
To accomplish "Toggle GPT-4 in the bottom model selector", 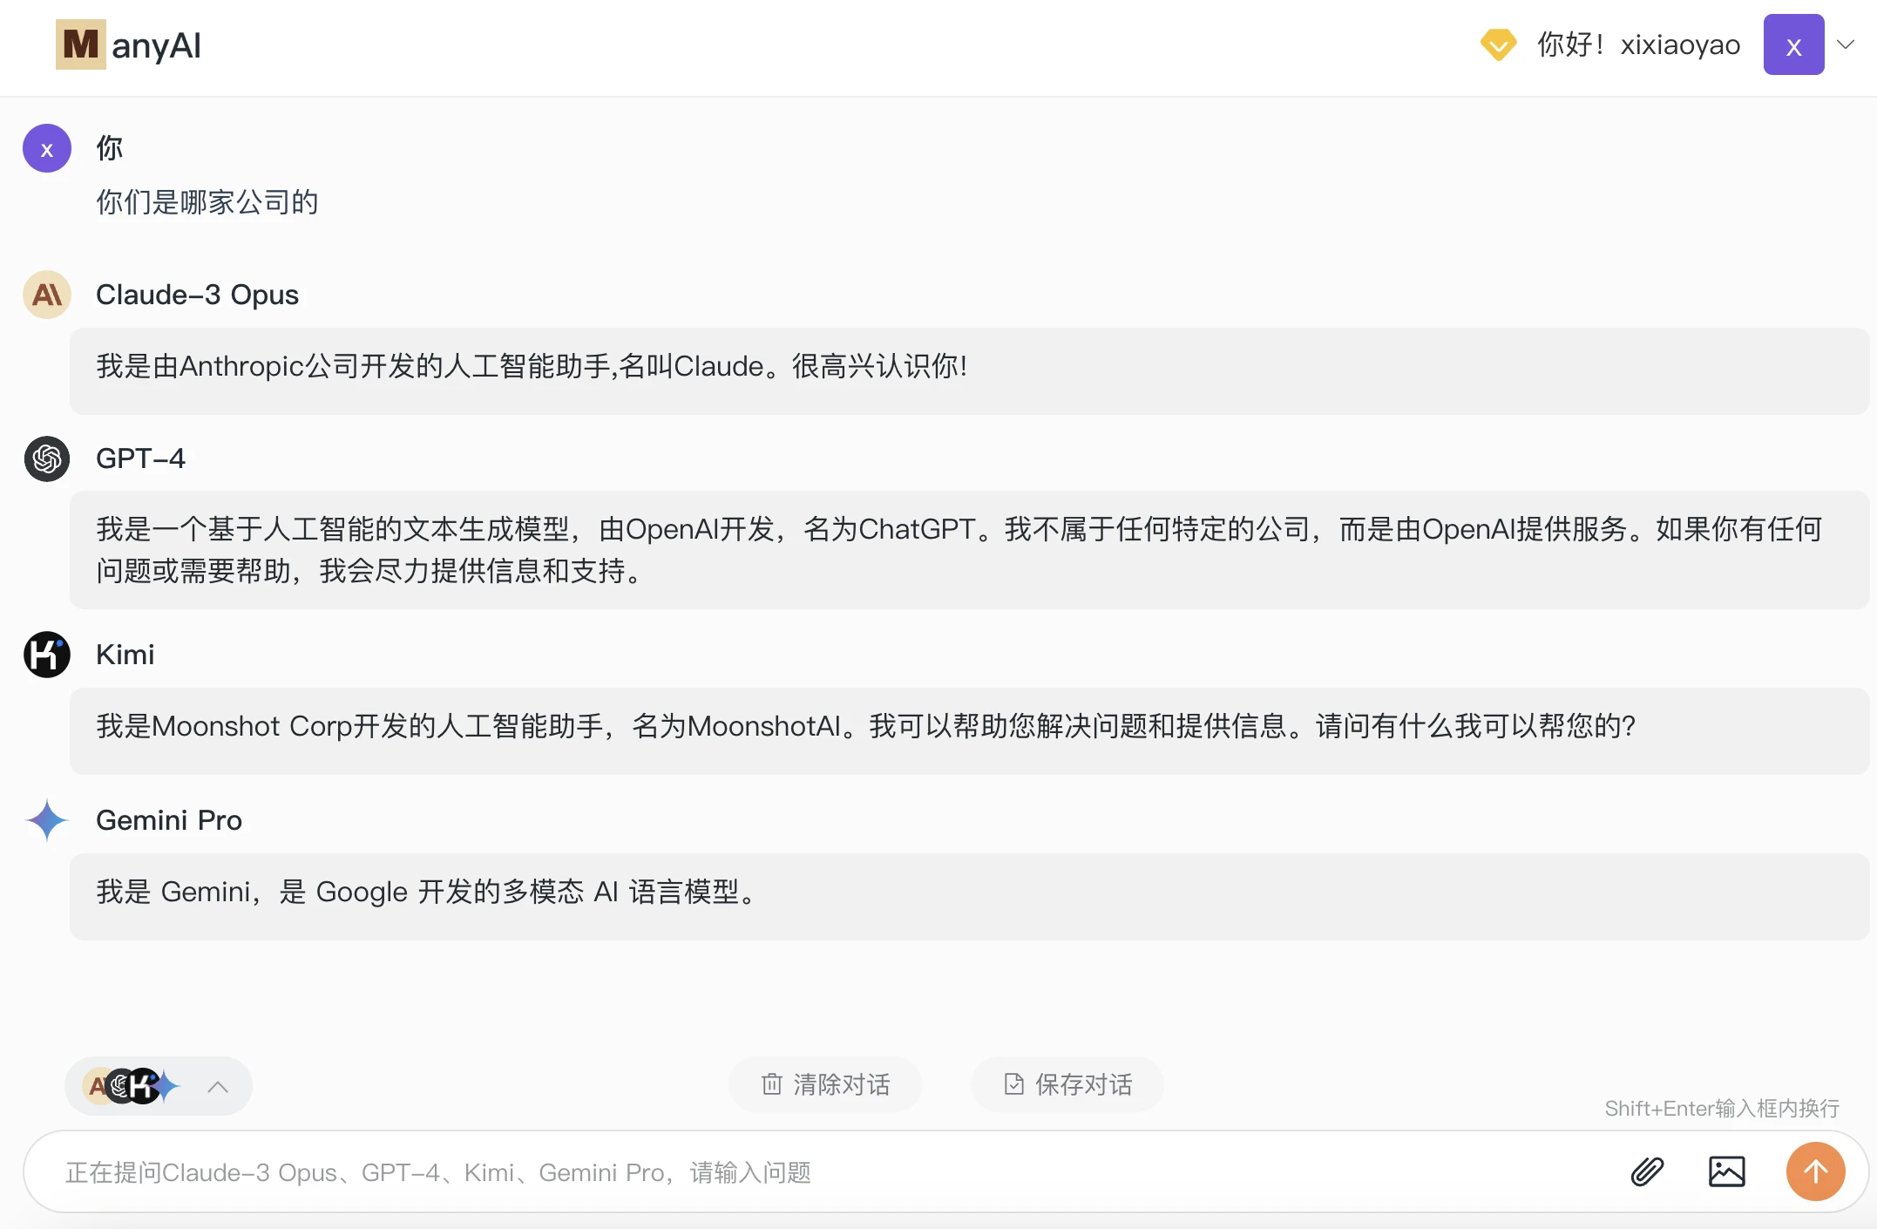I will click(120, 1086).
